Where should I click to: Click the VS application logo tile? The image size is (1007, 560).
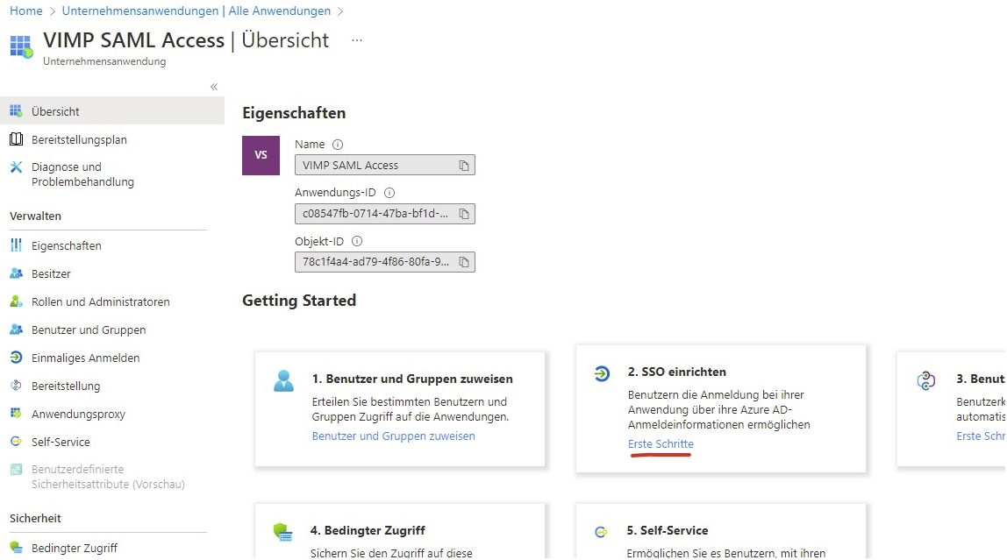pos(261,155)
